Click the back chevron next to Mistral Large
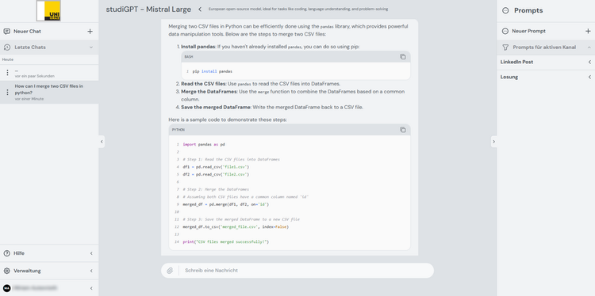This screenshot has height=296, width=595. pyautogui.click(x=200, y=9)
